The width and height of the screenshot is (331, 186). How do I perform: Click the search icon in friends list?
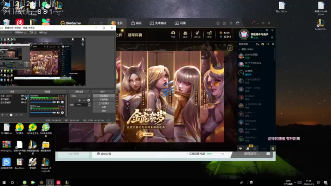[273, 44]
